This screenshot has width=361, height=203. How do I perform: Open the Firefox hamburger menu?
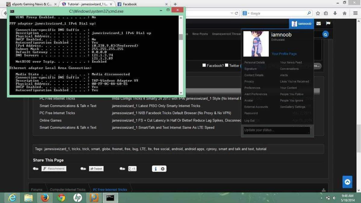coord(355,13)
